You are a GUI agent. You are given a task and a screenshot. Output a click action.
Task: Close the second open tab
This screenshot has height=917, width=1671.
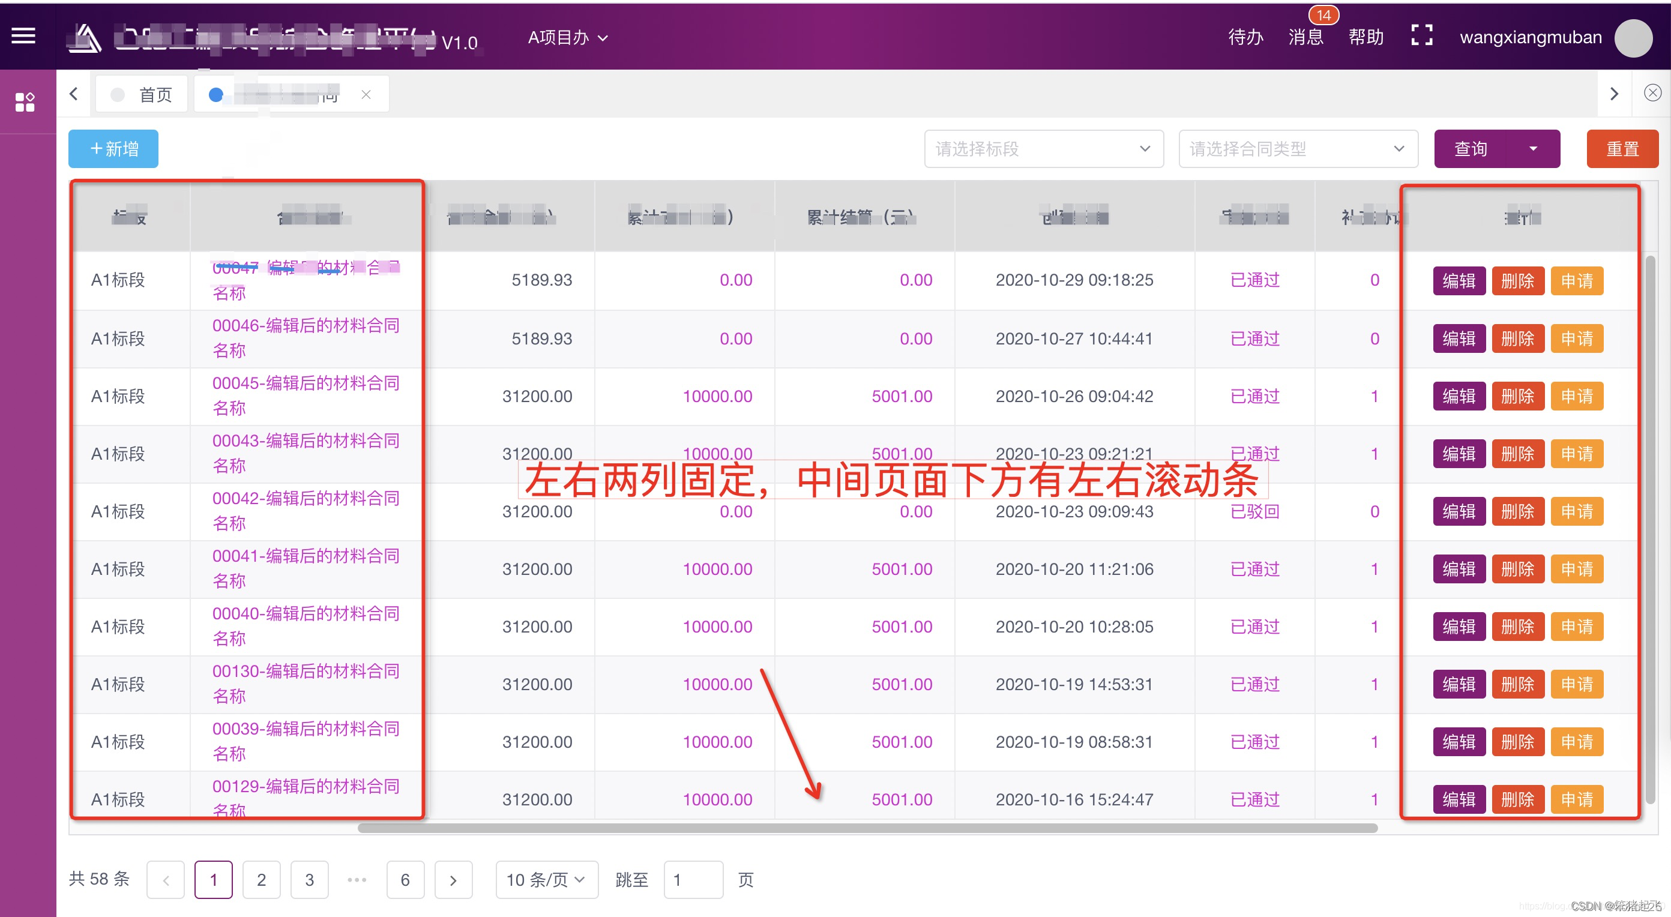[x=366, y=95]
